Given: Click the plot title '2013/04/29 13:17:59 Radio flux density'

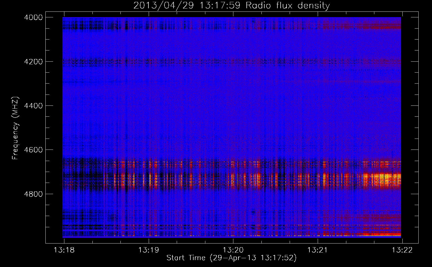Looking at the screenshot, I should [x=231, y=6].
